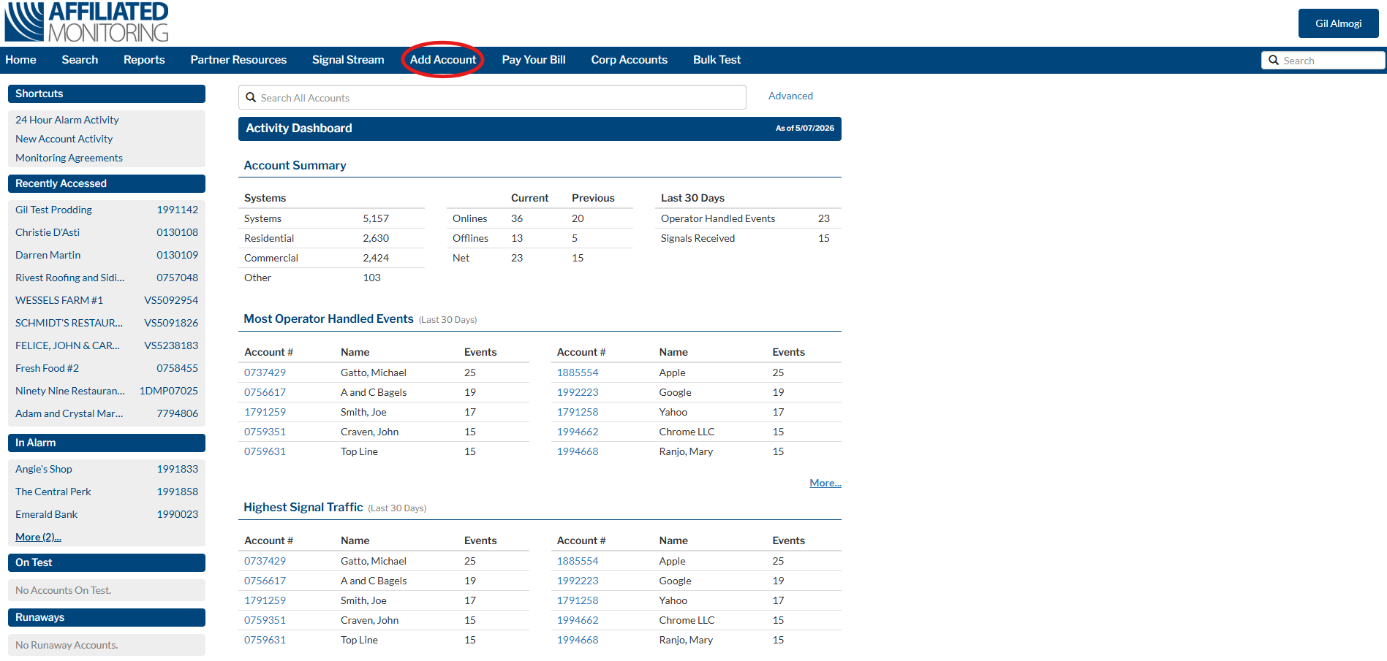Expand More (2) alarms list
The width and height of the screenshot is (1387, 661).
38,537
